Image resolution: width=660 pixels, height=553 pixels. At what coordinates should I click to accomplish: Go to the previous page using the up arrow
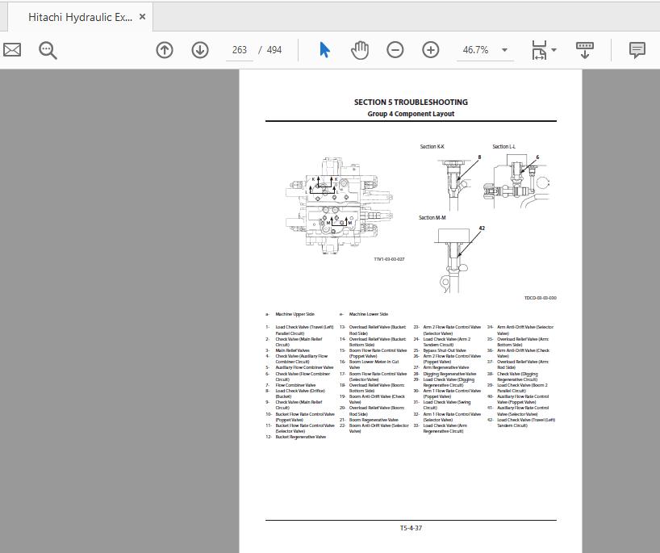click(x=165, y=49)
